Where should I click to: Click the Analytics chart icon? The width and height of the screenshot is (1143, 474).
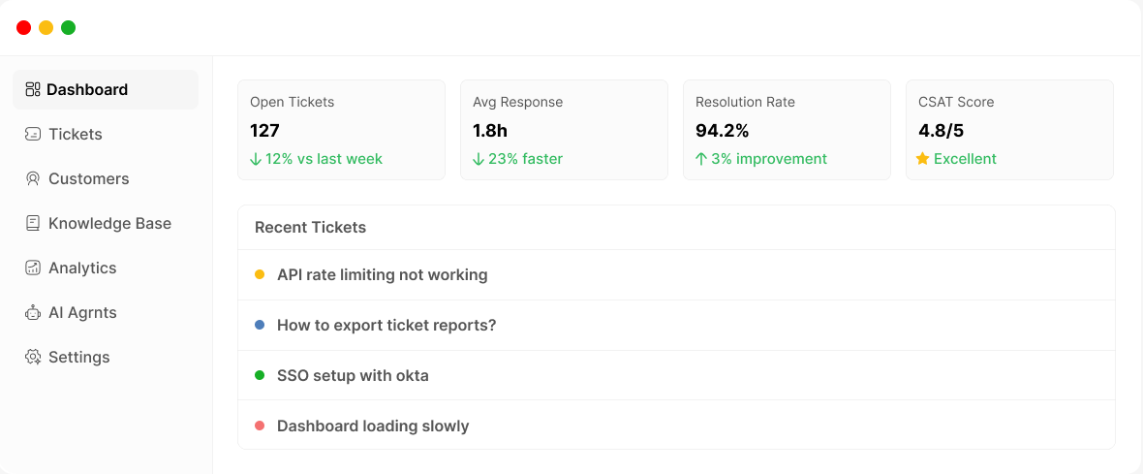33,268
